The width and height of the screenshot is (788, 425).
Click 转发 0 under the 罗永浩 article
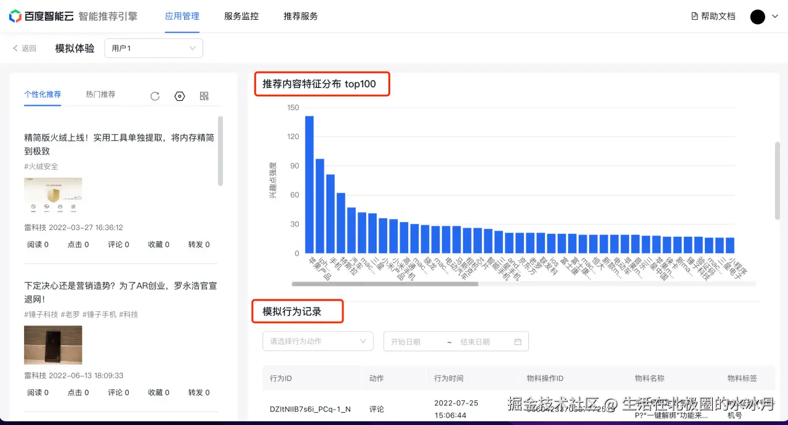[x=199, y=392]
